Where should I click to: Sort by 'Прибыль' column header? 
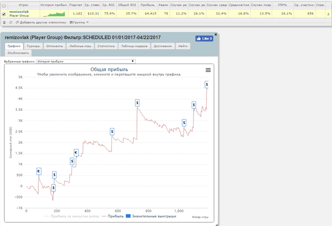click(x=148, y=5)
